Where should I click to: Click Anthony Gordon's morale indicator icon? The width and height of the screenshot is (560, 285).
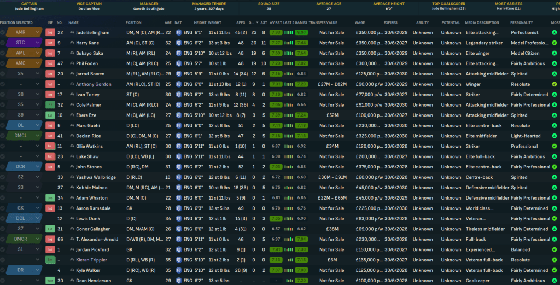(555, 84)
